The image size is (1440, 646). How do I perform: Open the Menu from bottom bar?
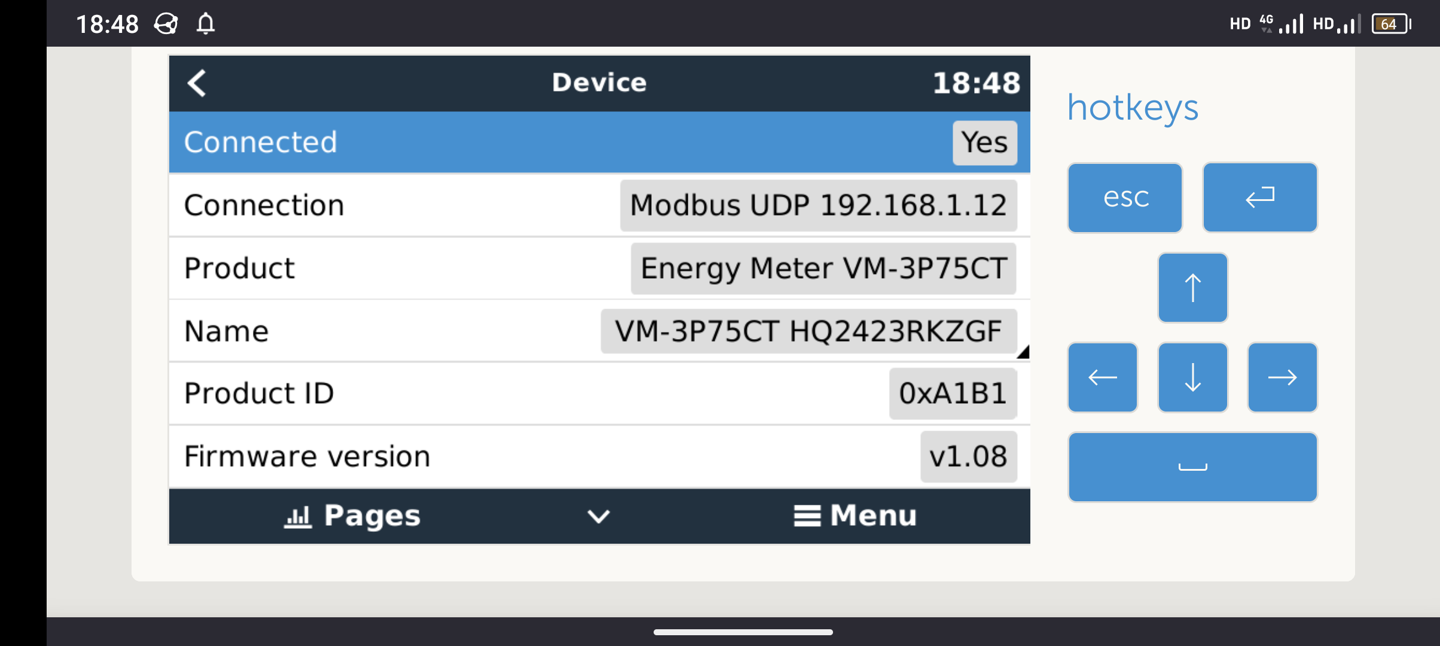[855, 516]
